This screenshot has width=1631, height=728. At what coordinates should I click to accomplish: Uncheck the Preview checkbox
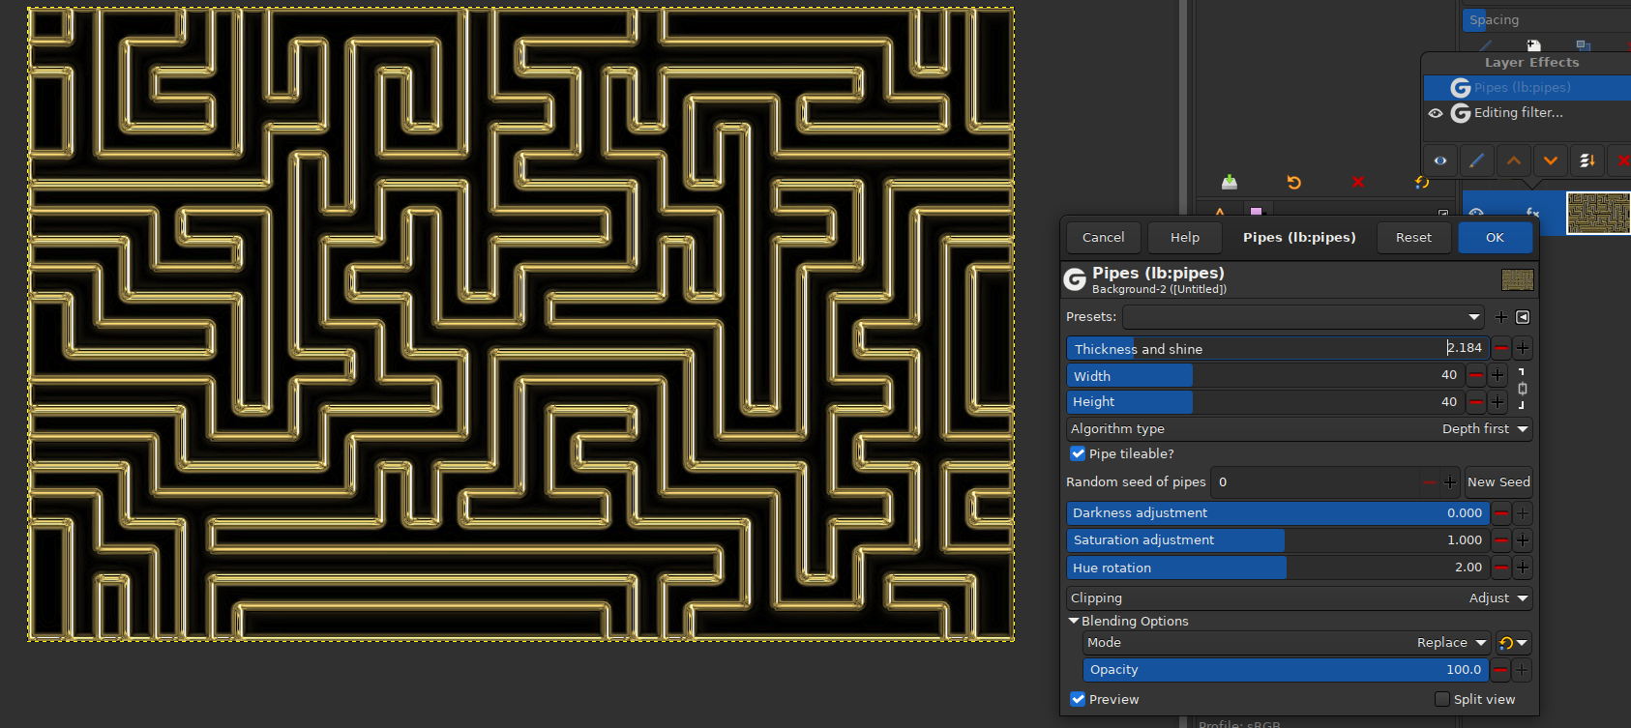[x=1078, y=699]
